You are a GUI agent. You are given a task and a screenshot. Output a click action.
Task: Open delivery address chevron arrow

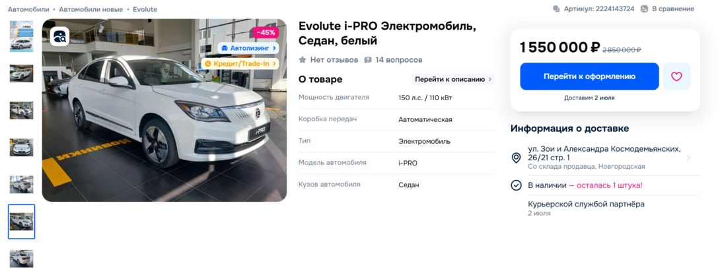[688, 158]
